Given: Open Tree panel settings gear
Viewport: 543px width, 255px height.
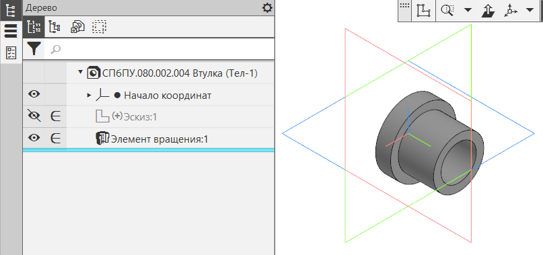Looking at the screenshot, I should pyautogui.click(x=267, y=7).
